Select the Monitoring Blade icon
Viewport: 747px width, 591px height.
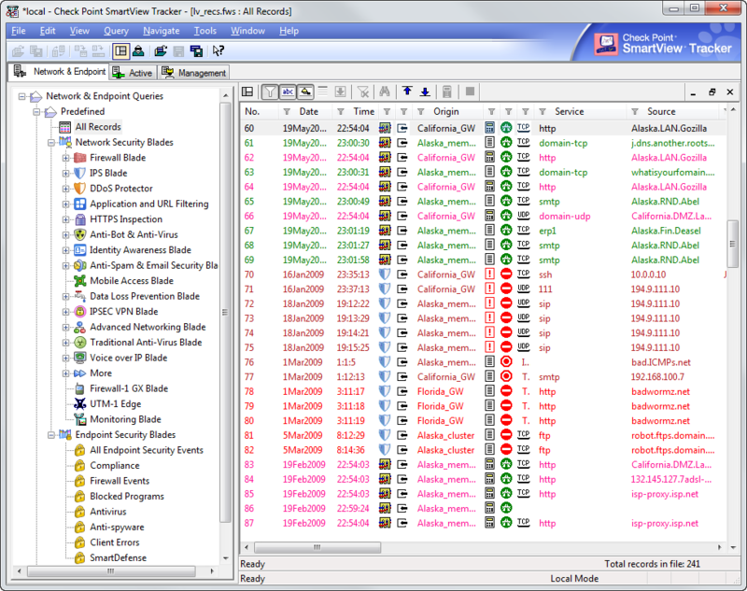79,419
